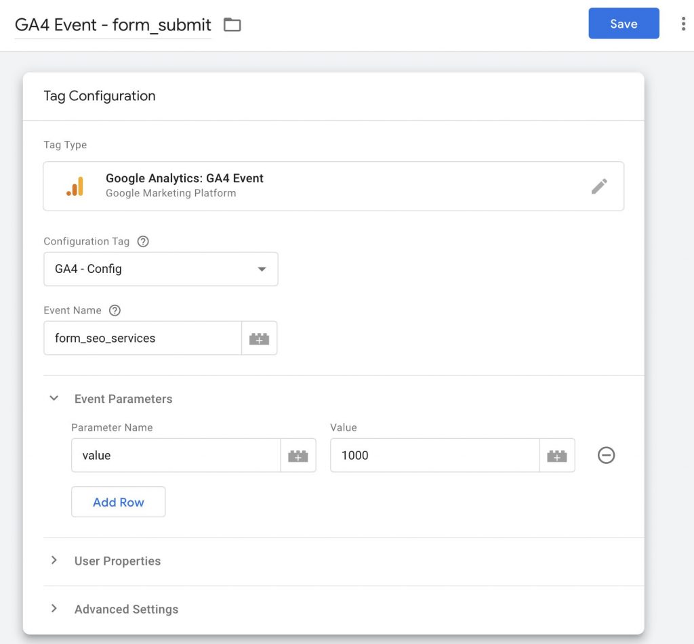Click the pencil icon to edit tag type
This screenshot has width=694, height=644.
(x=599, y=186)
